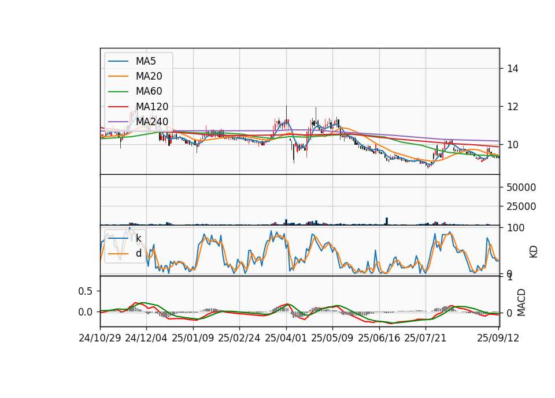The height and width of the screenshot is (398, 555).
Task: Click the MA240 legend label
Action: pos(152,122)
